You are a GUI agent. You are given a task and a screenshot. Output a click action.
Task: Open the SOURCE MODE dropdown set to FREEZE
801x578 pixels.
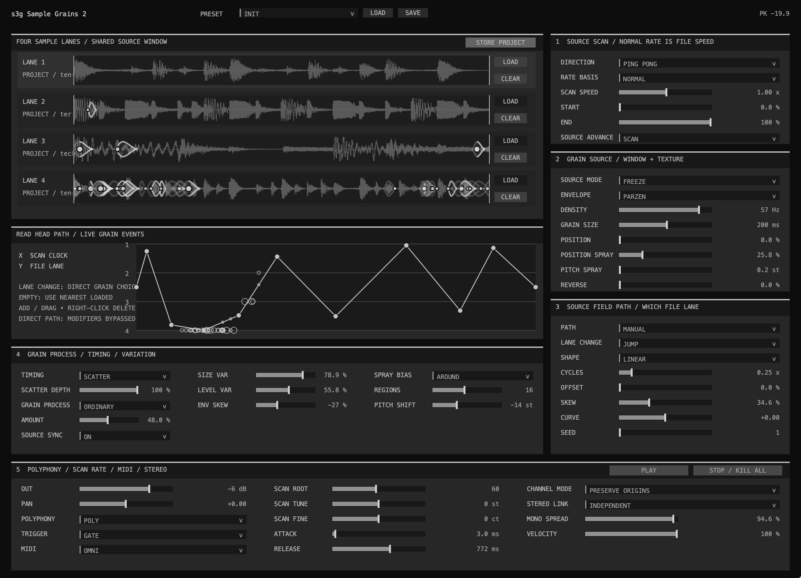[699, 181]
